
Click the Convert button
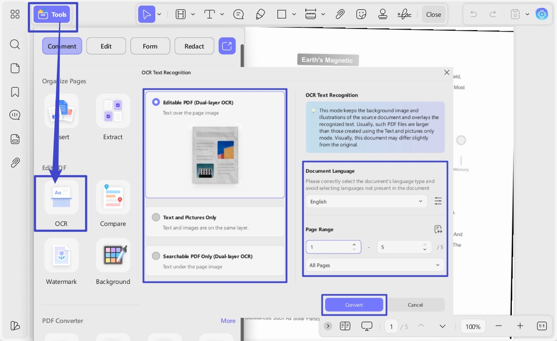pyautogui.click(x=354, y=305)
